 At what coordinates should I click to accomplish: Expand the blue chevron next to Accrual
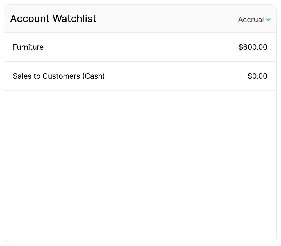point(269,20)
